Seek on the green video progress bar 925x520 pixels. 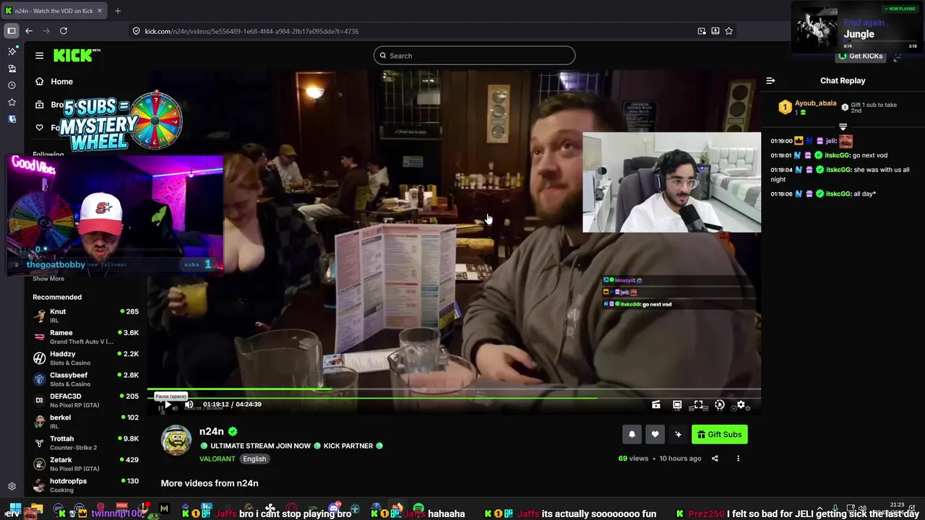(454, 391)
